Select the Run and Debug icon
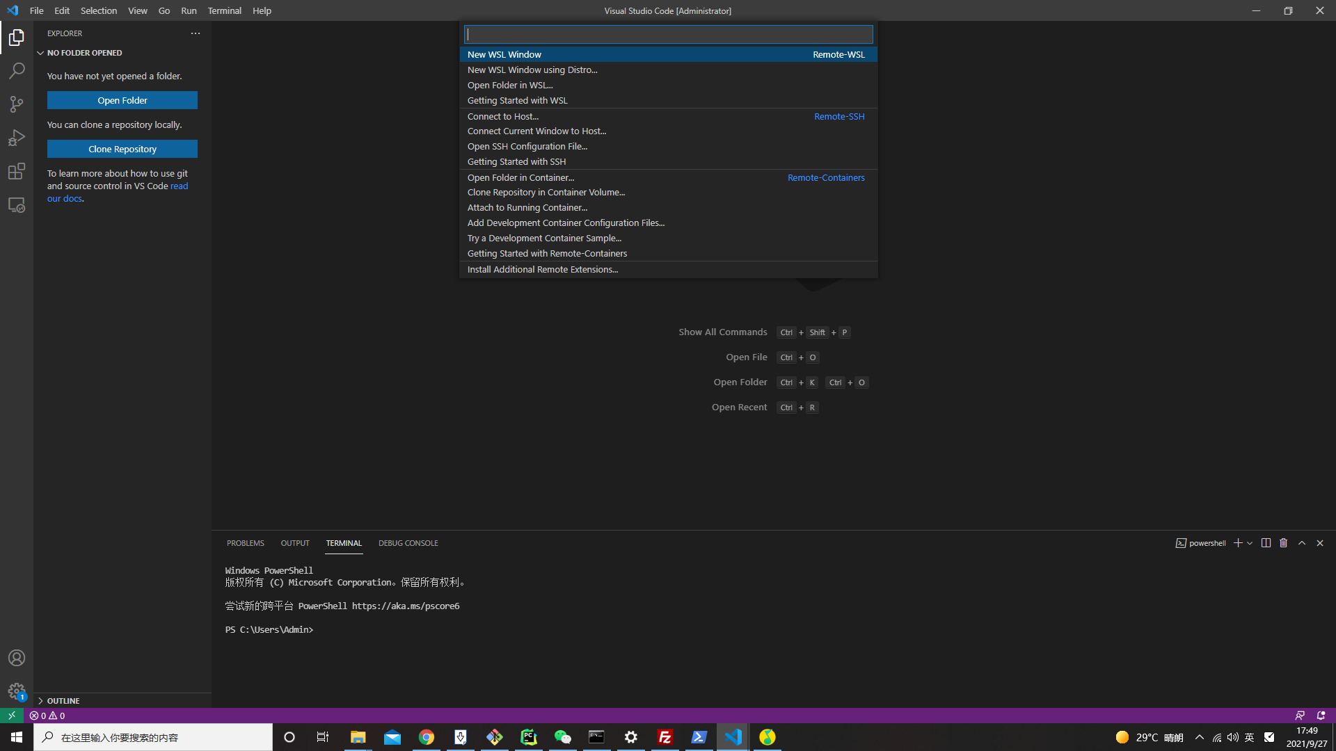 17,137
